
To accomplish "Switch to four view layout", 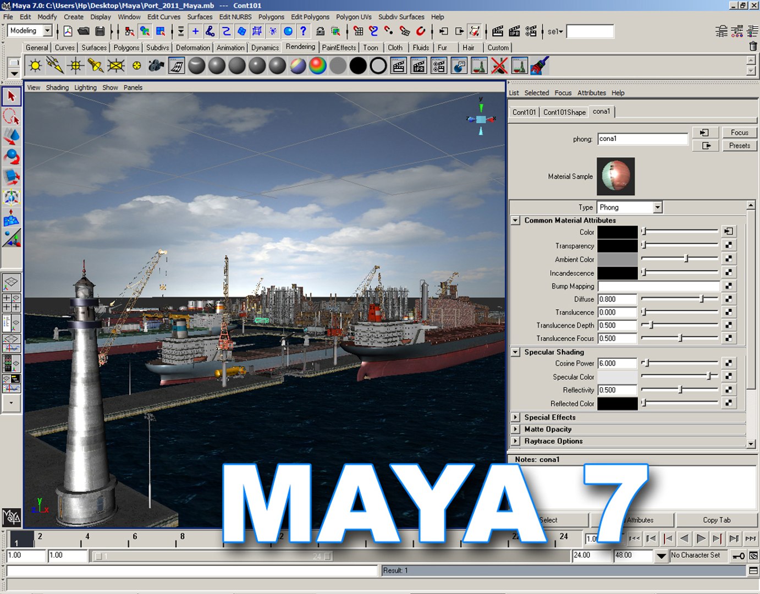I will pyautogui.click(x=12, y=302).
